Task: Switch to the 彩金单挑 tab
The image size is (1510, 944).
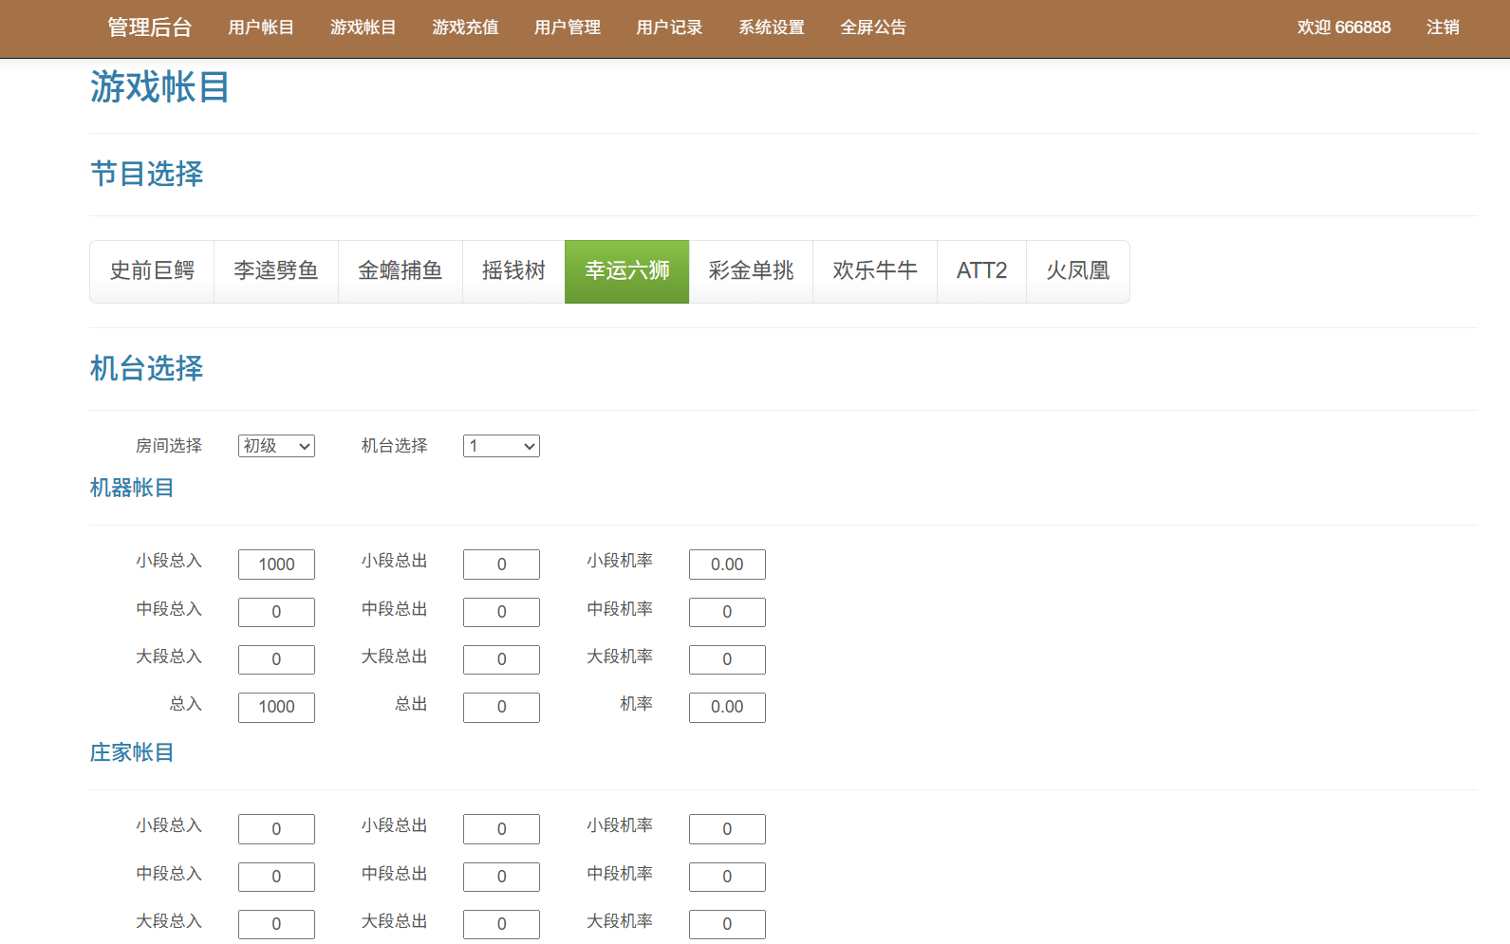Action: tap(751, 271)
